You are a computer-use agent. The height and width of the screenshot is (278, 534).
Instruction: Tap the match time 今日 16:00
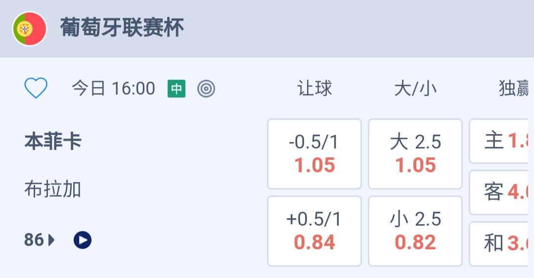point(113,89)
